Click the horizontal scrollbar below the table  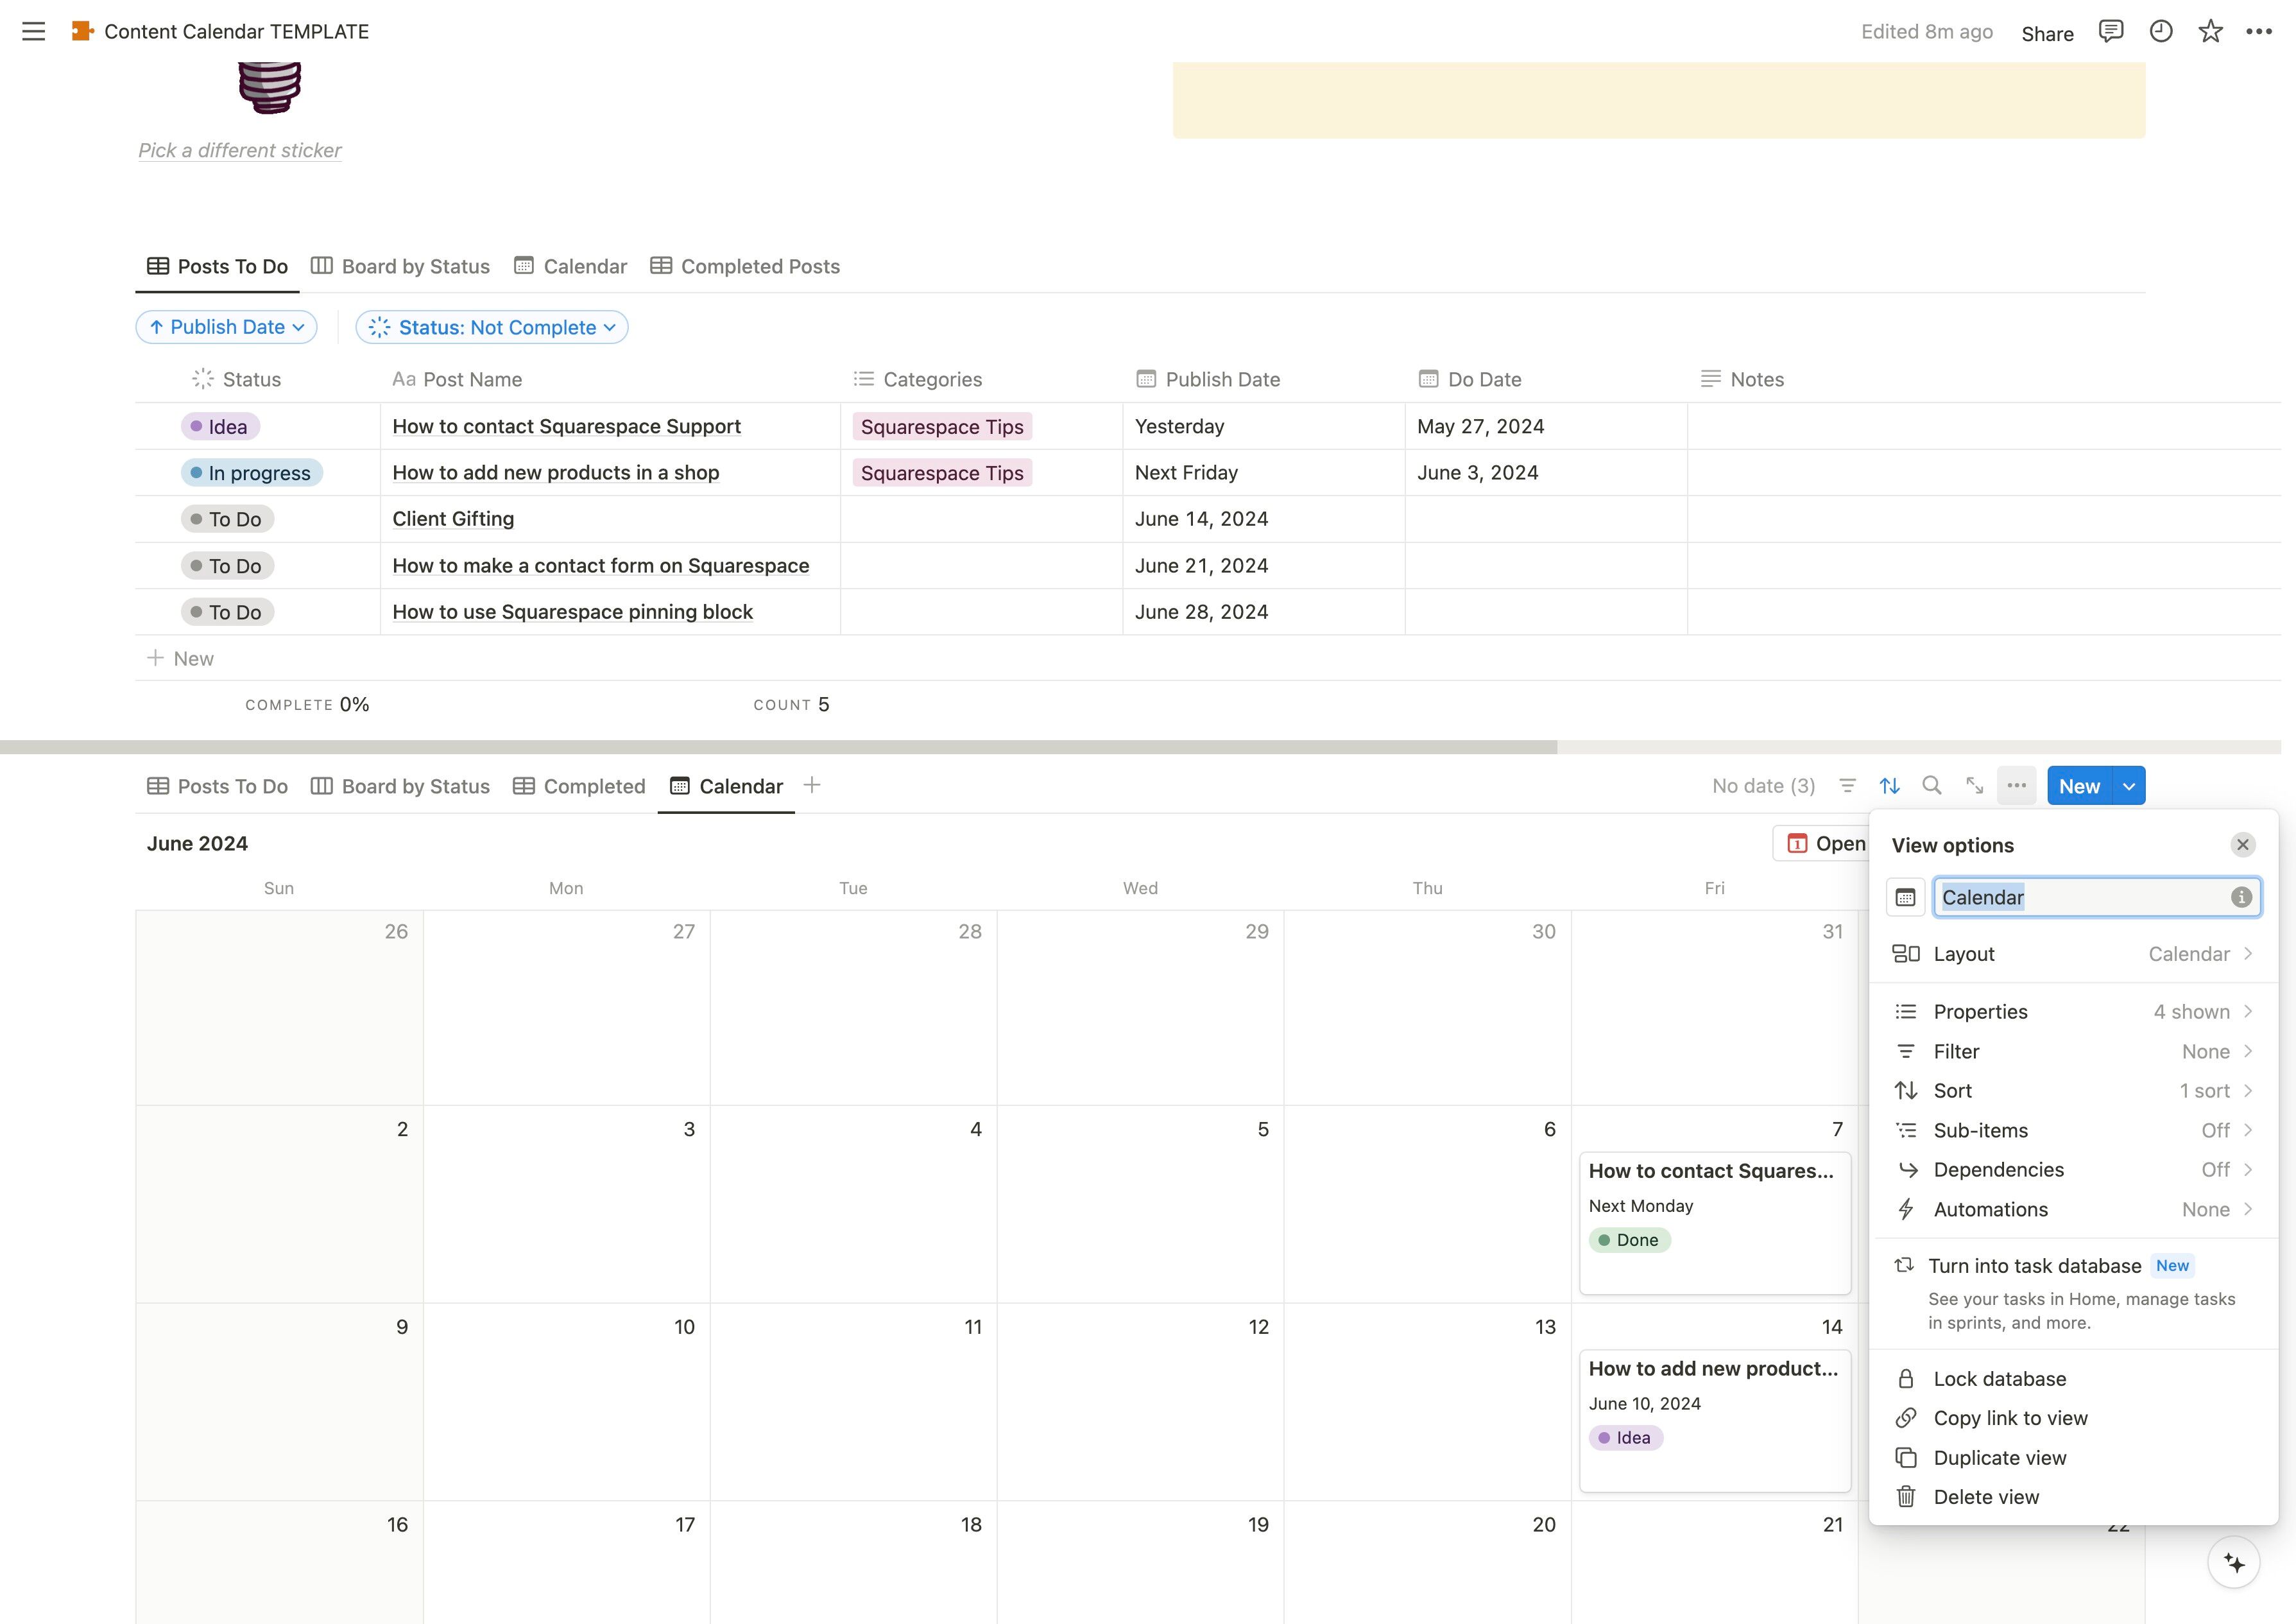point(778,747)
